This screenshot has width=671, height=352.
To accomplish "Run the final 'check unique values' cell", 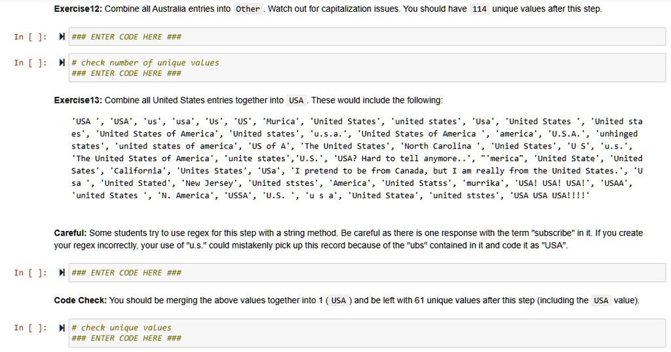I will (x=63, y=328).
